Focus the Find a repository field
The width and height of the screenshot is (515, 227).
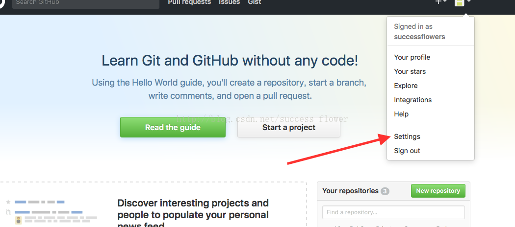point(393,212)
